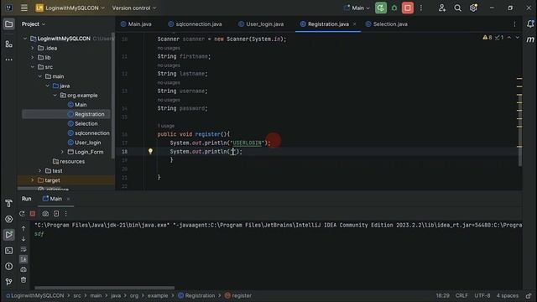
Task: Change UTF-8 file encoding
Action: 482,295
